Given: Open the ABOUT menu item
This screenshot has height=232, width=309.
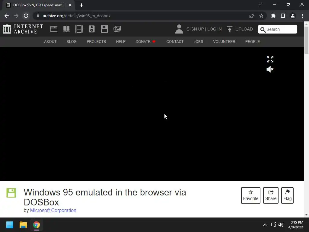Looking at the screenshot, I should click(x=50, y=42).
